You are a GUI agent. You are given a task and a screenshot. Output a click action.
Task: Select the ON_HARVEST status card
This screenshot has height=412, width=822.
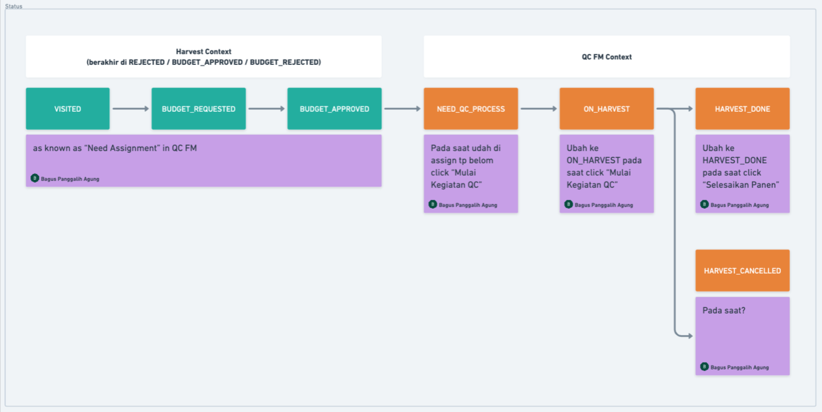coord(606,109)
